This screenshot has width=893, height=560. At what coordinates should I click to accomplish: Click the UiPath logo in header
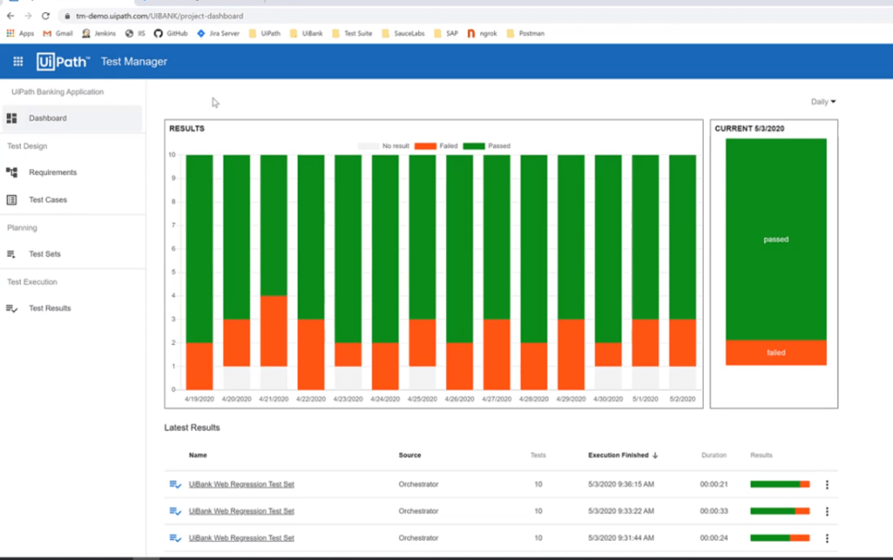63,62
